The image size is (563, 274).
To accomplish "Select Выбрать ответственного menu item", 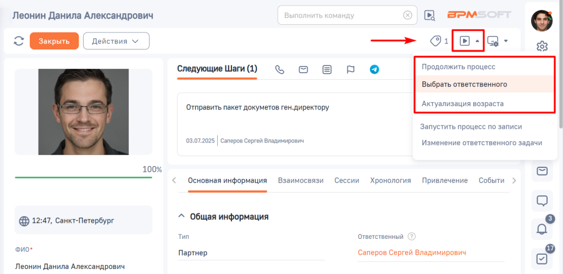I will [x=484, y=84].
